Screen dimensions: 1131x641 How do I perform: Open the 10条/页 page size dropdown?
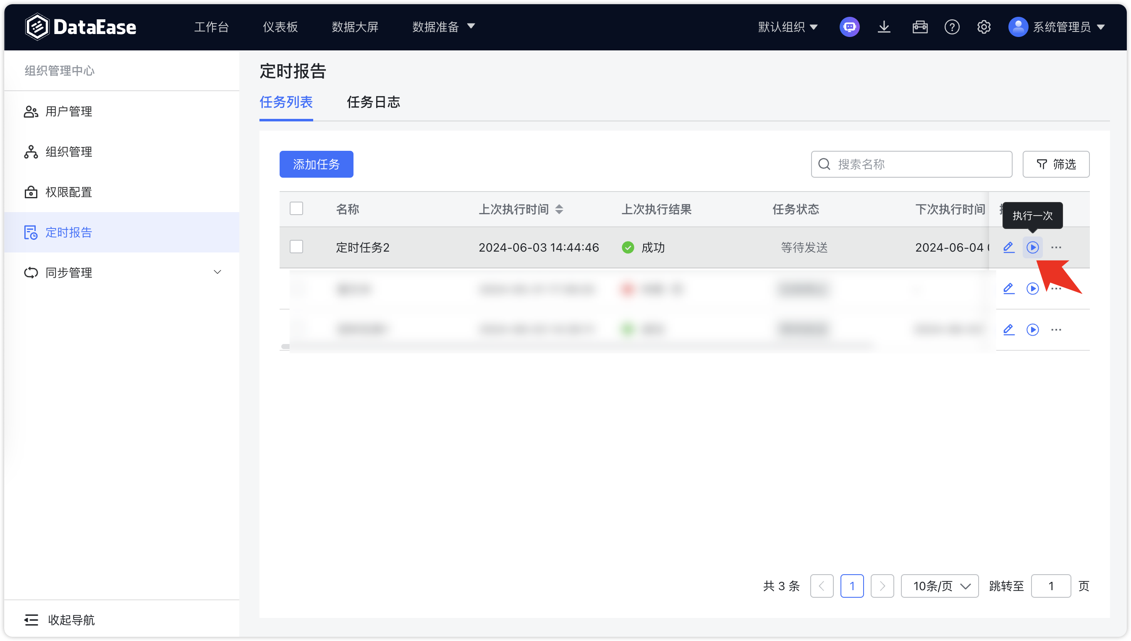click(x=939, y=586)
